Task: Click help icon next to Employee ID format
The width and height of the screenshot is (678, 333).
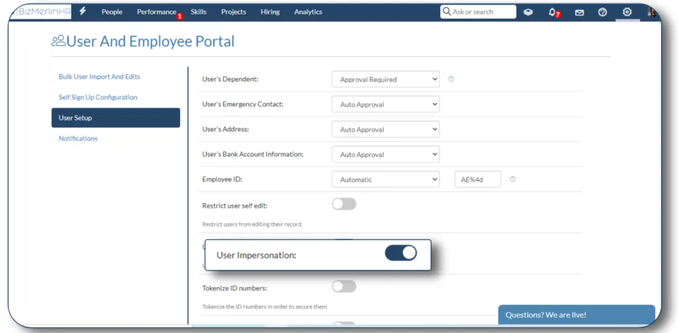Action: [x=512, y=179]
